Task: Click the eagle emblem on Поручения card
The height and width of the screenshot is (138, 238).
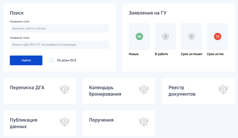Action: coord(144,122)
